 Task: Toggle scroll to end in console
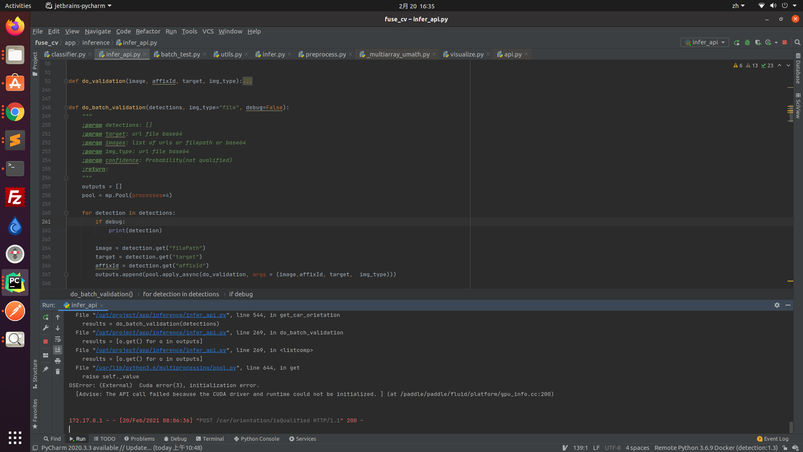pyautogui.click(x=58, y=350)
